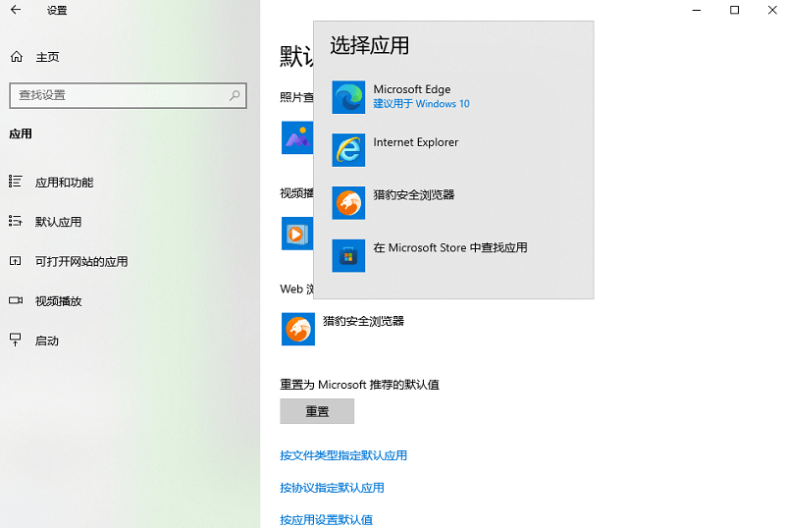Click the photo viewer app icon

[297, 137]
